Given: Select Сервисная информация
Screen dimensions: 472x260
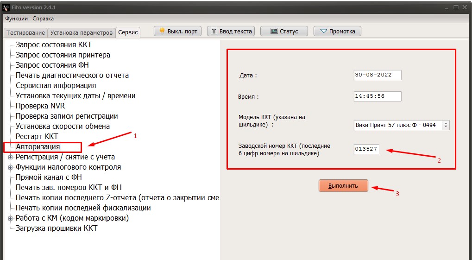Looking at the screenshot, I should pyautogui.click(x=56, y=86).
